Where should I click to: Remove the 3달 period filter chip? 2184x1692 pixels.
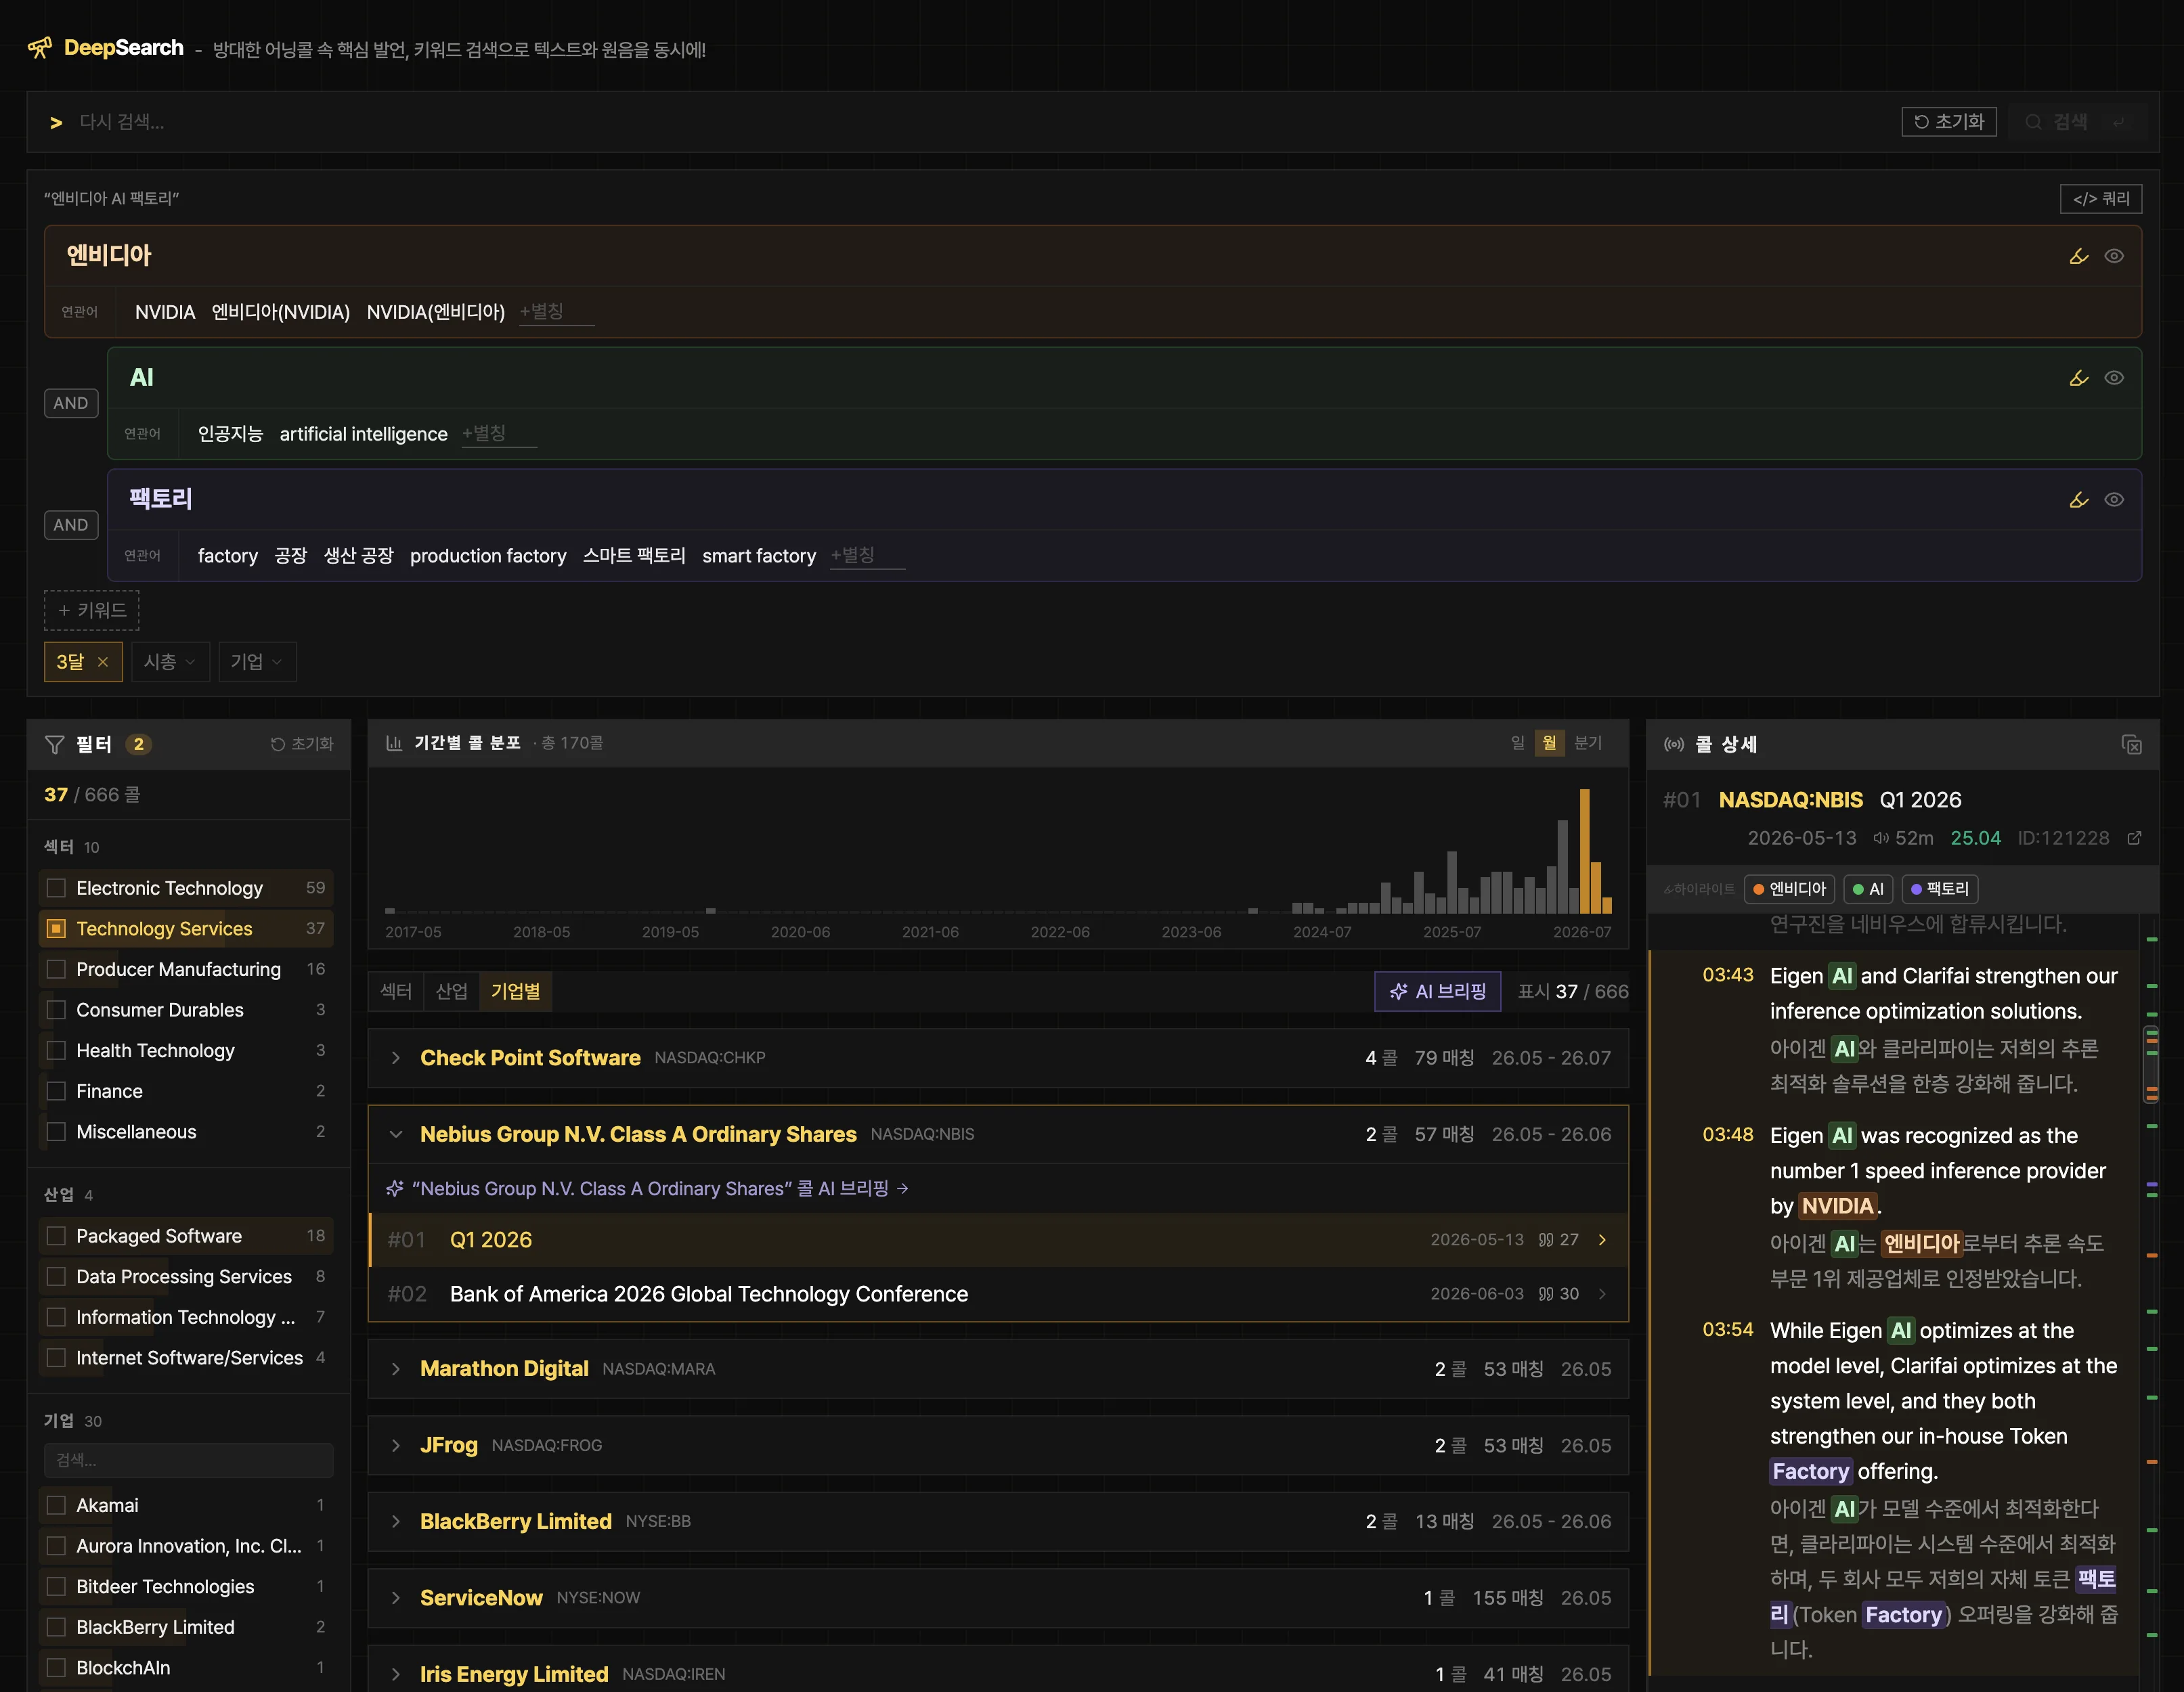[103, 662]
